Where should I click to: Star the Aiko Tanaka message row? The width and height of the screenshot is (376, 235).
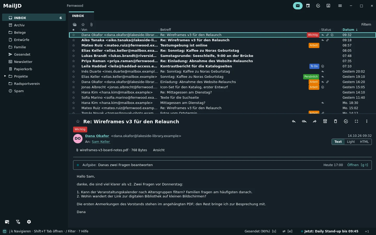pyautogui.click(x=74, y=40)
